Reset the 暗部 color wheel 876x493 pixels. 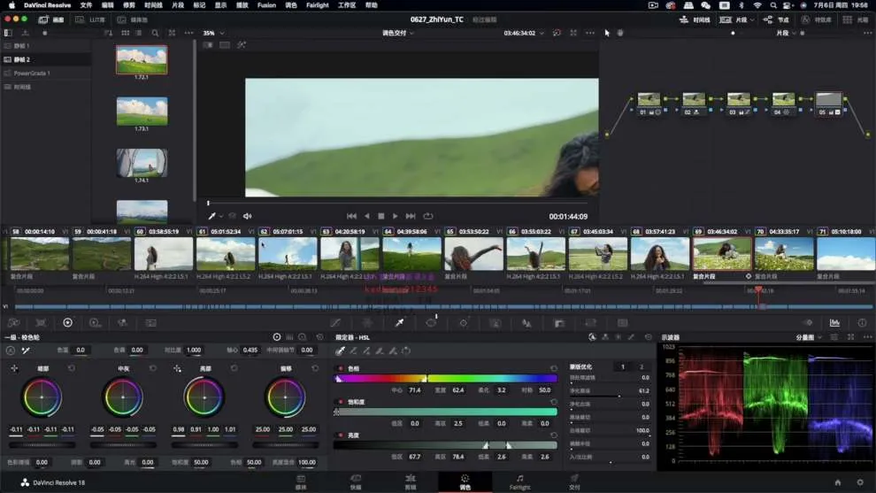[x=72, y=368]
